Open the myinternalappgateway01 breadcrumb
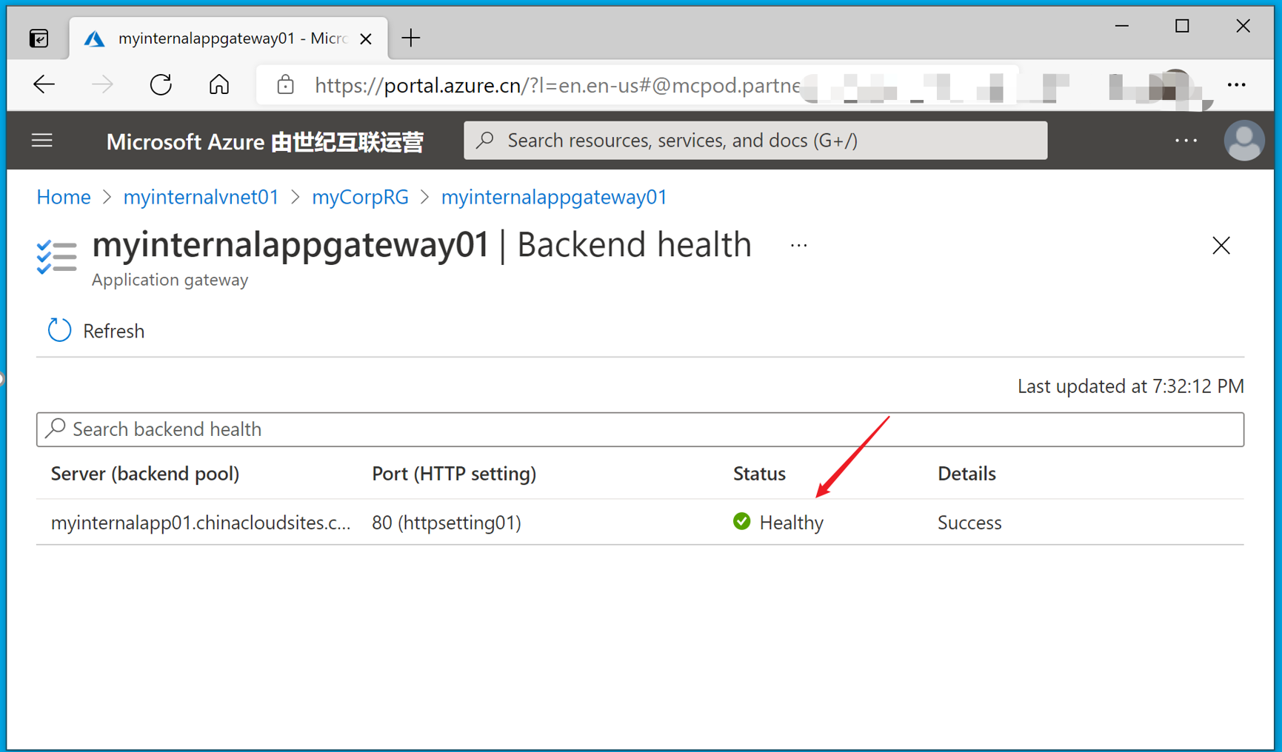Screen dimensions: 1282x752 tap(554, 197)
